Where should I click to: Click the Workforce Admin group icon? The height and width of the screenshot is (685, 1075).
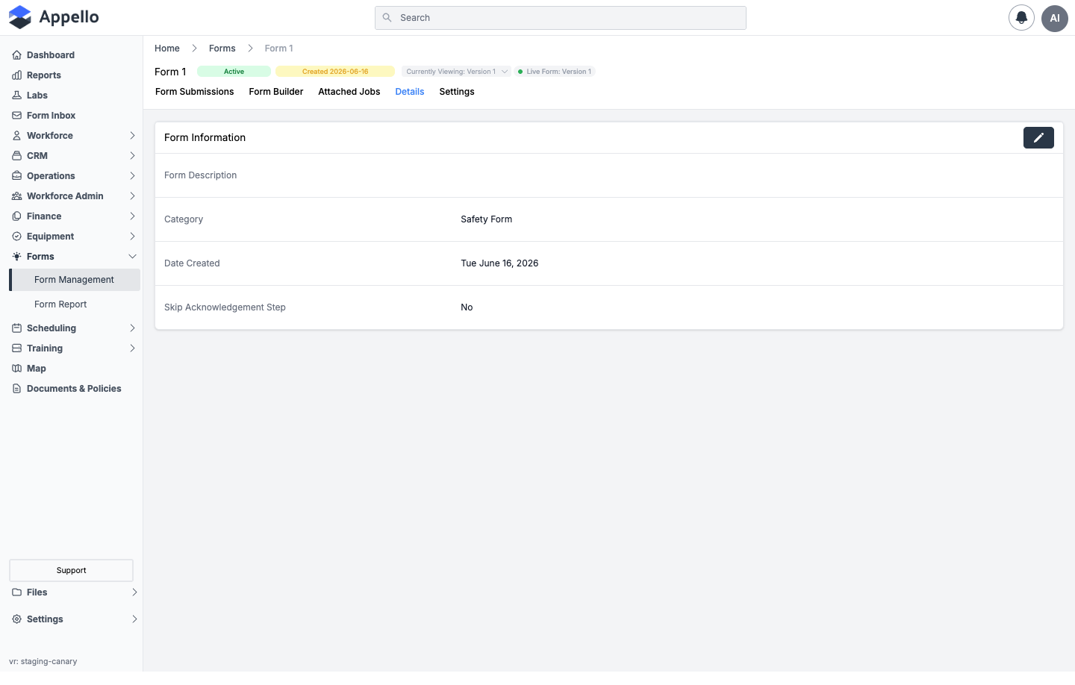(x=16, y=196)
